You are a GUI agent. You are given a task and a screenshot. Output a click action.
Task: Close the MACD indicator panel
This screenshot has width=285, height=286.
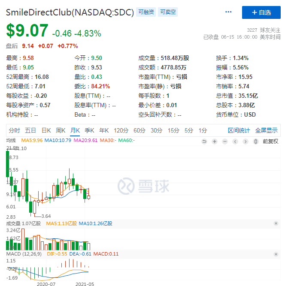coord(276,254)
